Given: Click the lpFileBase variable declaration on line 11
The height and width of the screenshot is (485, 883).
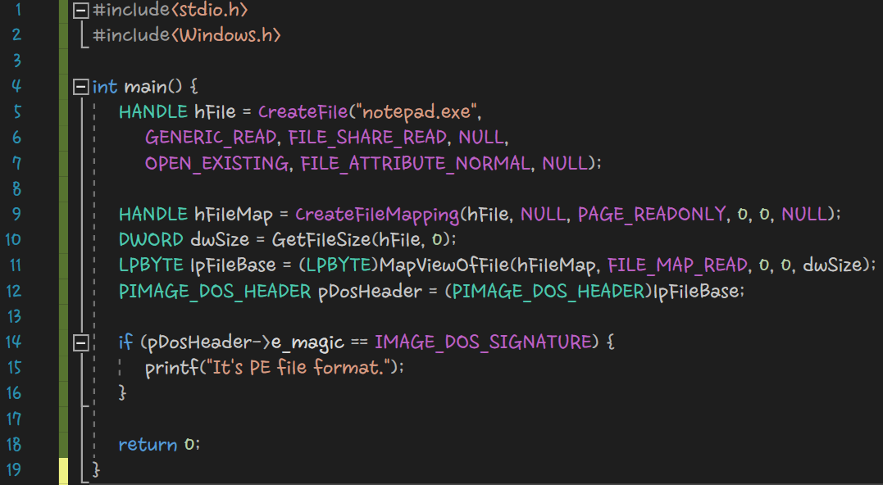Looking at the screenshot, I should click(233, 265).
